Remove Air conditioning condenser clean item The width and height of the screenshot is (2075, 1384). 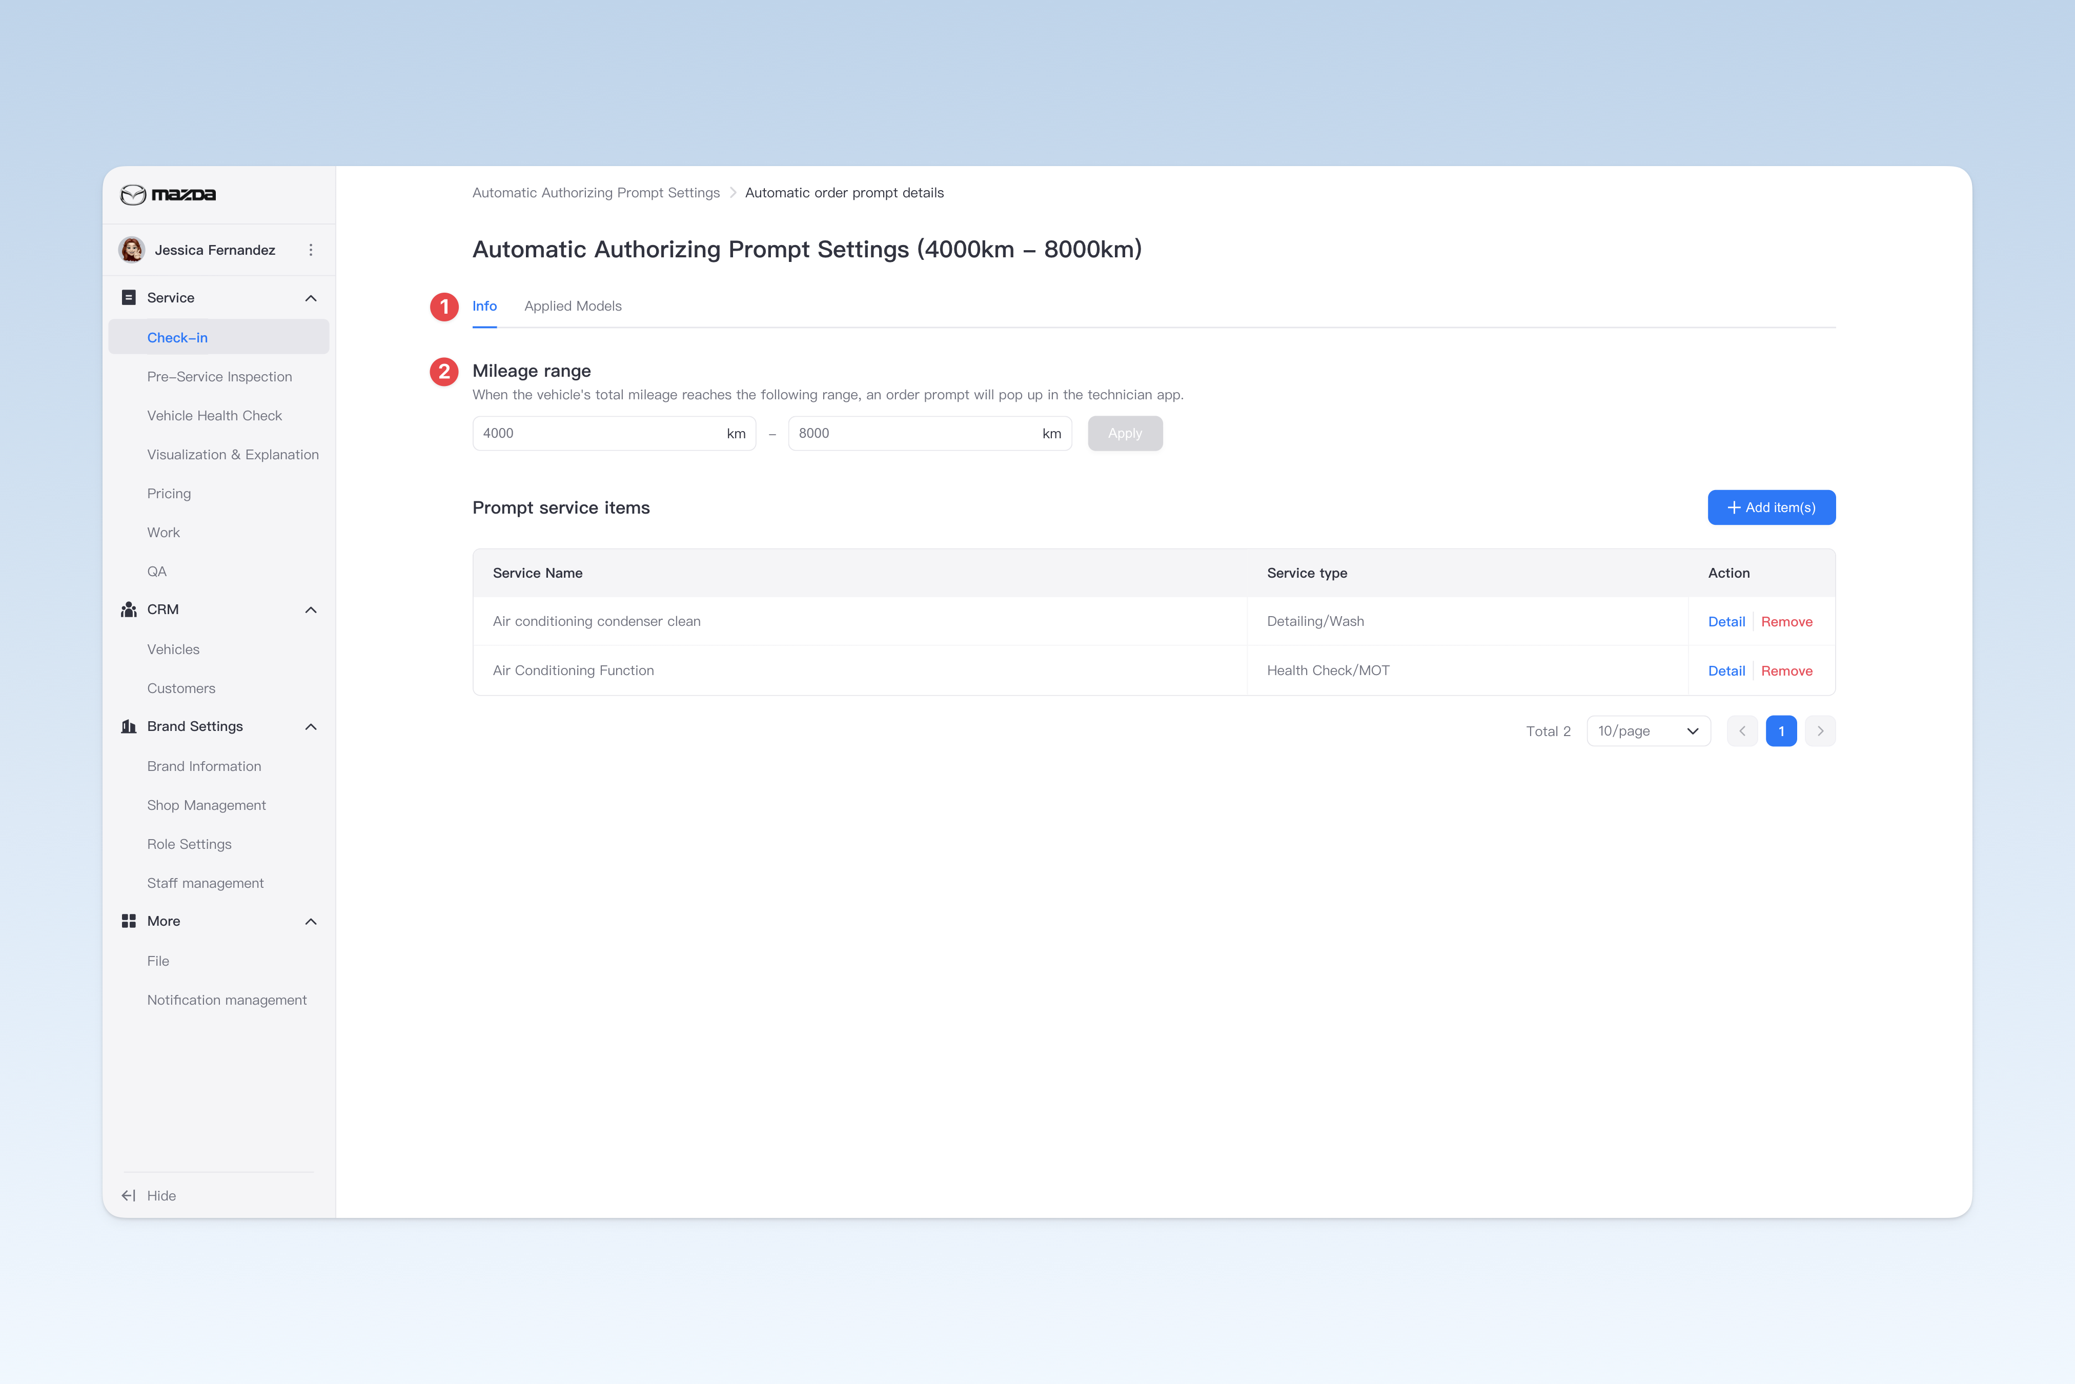1786,621
